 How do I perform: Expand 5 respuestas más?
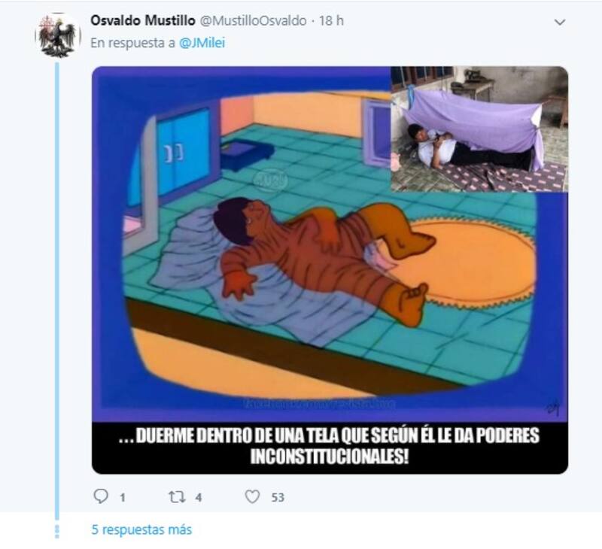[141, 529]
